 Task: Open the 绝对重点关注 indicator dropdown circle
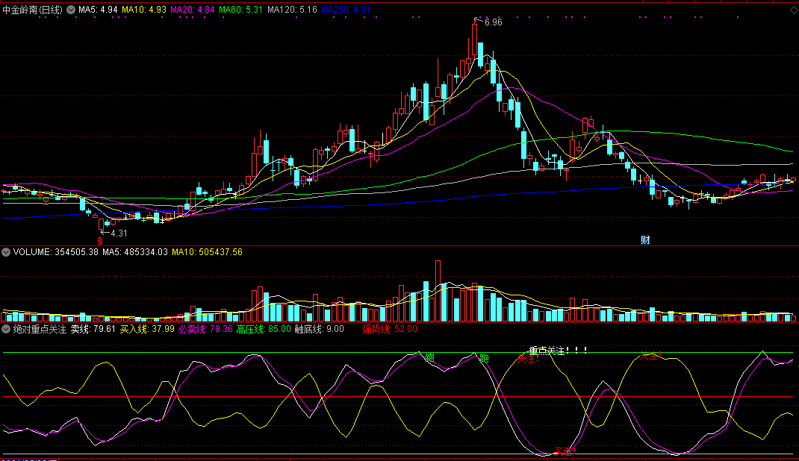(x=6, y=329)
